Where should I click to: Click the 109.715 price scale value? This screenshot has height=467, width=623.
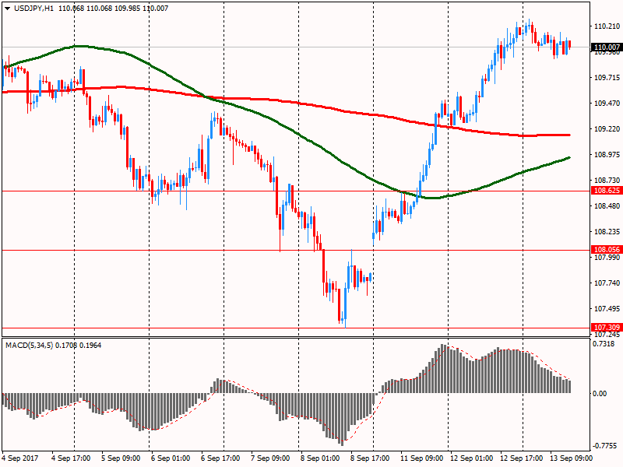[607, 77]
